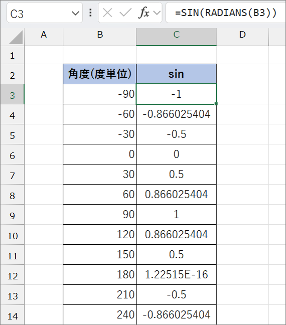Select cell C10 showing 0.866025404
This screenshot has height=325, width=286.
[x=176, y=235]
